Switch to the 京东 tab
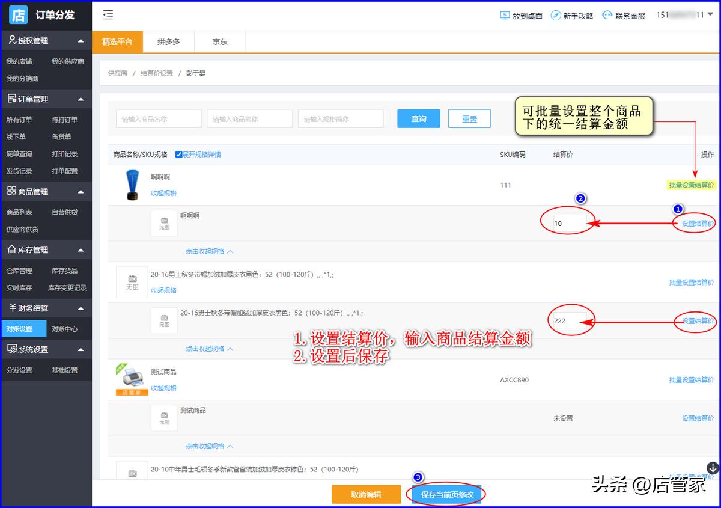Viewport: 721px width, 508px height. [220, 41]
